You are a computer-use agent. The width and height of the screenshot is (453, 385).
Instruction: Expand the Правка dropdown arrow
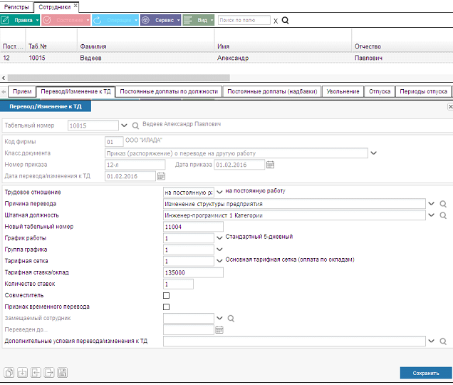click(37, 20)
